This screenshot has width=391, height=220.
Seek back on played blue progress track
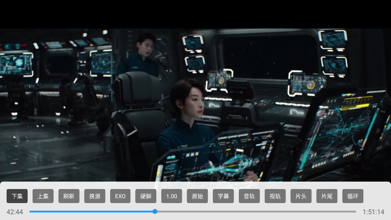(x=91, y=211)
